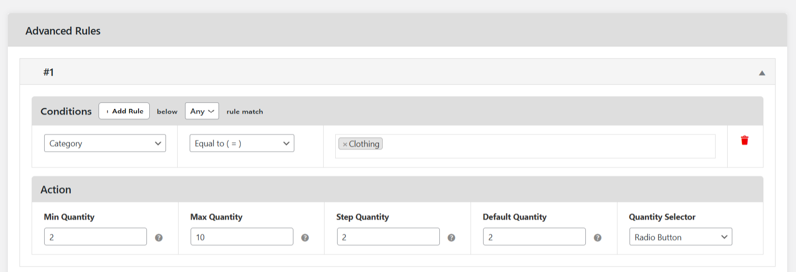
Task: Focus the Default Quantity input field
Action: (534, 237)
